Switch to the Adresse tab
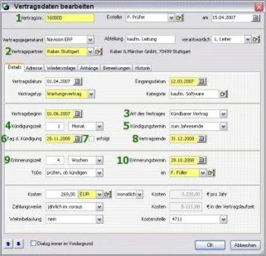The image size is (266, 256). tap(34, 68)
